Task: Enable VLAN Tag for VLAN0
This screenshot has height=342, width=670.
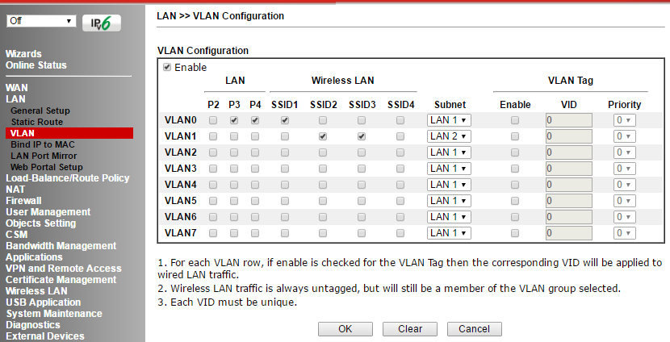Action: pyautogui.click(x=515, y=120)
